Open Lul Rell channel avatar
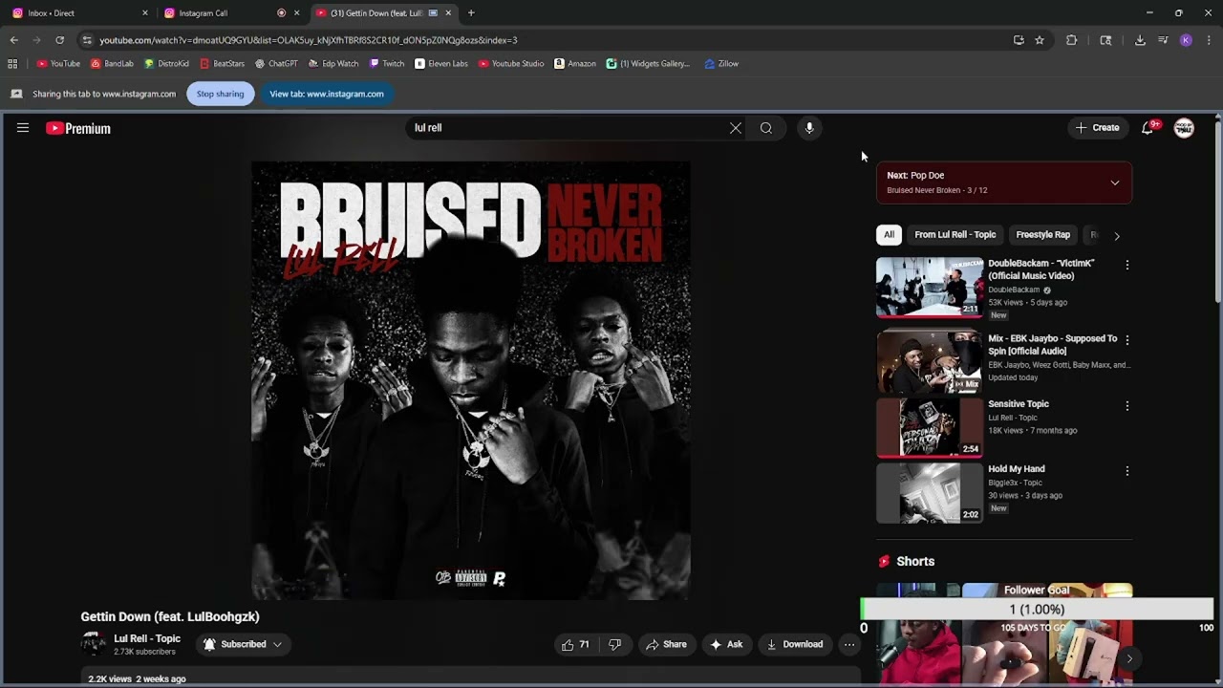Image resolution: width=1223 pixels, height=688 pixels. 94,644
